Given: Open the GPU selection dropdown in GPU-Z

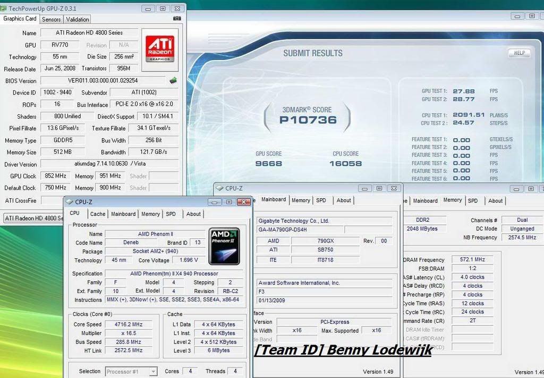Looking at the screenshot, I should (33, 218).
